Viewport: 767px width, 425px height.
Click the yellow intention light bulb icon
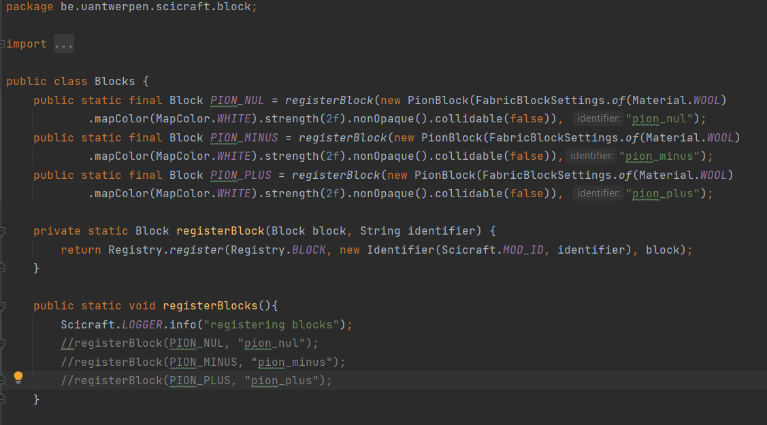[x=18, y=377]
